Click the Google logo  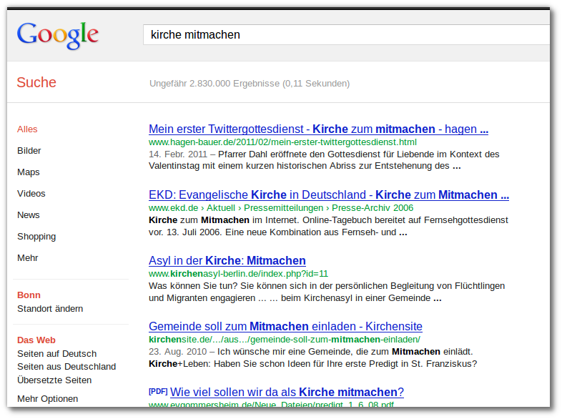[58, 35]
